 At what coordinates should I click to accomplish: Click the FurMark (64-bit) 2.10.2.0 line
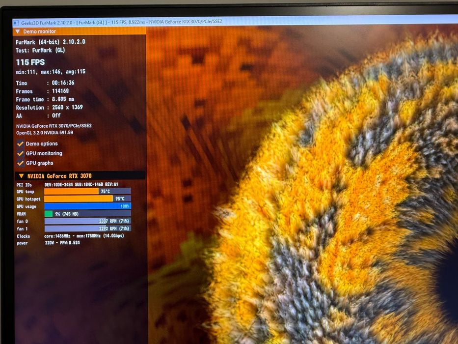pyautogui.click(x=51, y=42)
